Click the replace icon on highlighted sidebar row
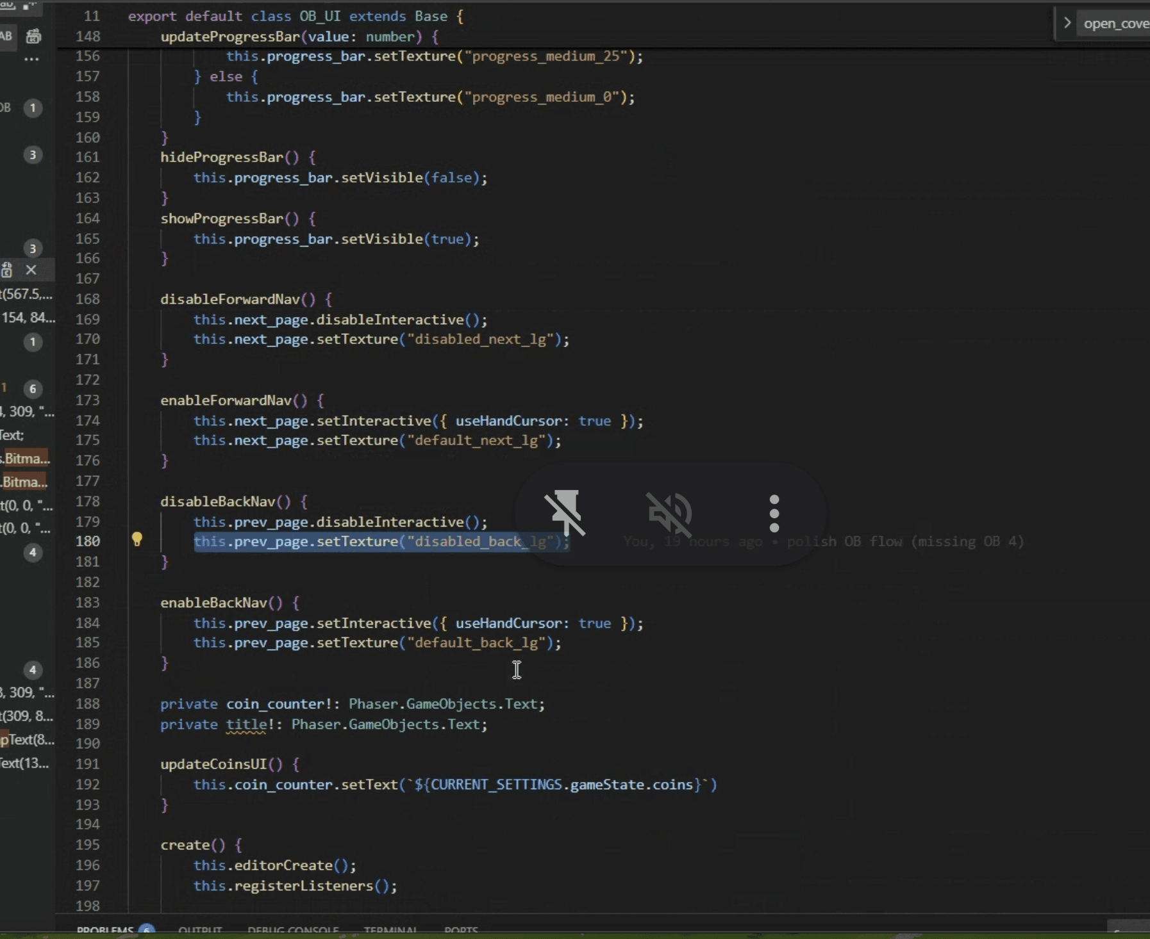This screenshot has width=1150, height=939. (x=7, y=270)
